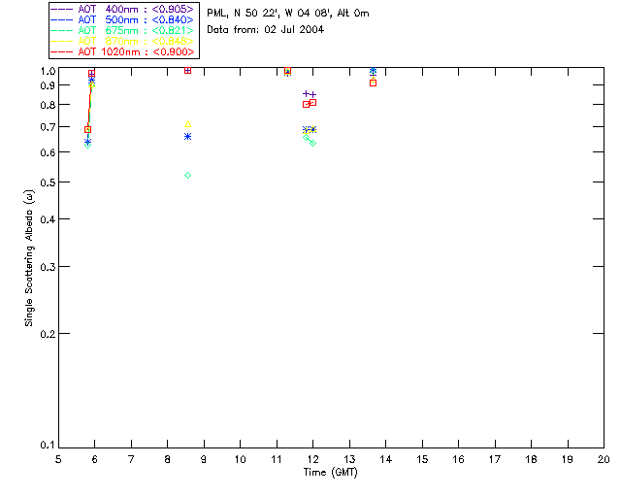Click the station text "PML, N 50 22', W 04 08', Alt 0m"
The width and height of the screenshot is (621, 497).
[288, 13]
